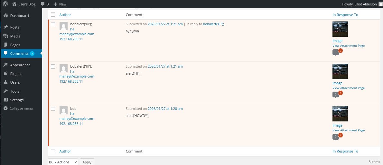
Task: Sort by In Response To column header
Action: coord(345,15)
